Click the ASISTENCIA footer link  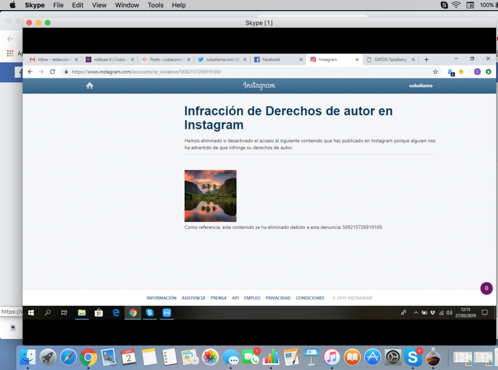click(194, 298)
